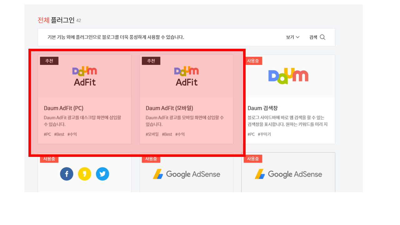
Task: Click the 추천 badge on Daum AdFit (PC)
Action: [49, 61]
